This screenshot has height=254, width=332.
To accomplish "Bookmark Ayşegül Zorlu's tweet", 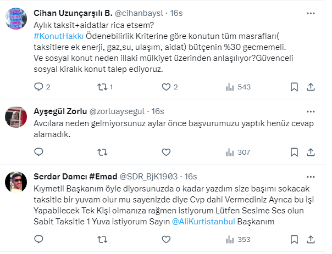I will (294, 153).
